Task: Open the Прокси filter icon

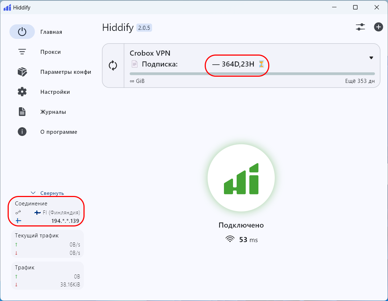Action: tap(22, 52)
